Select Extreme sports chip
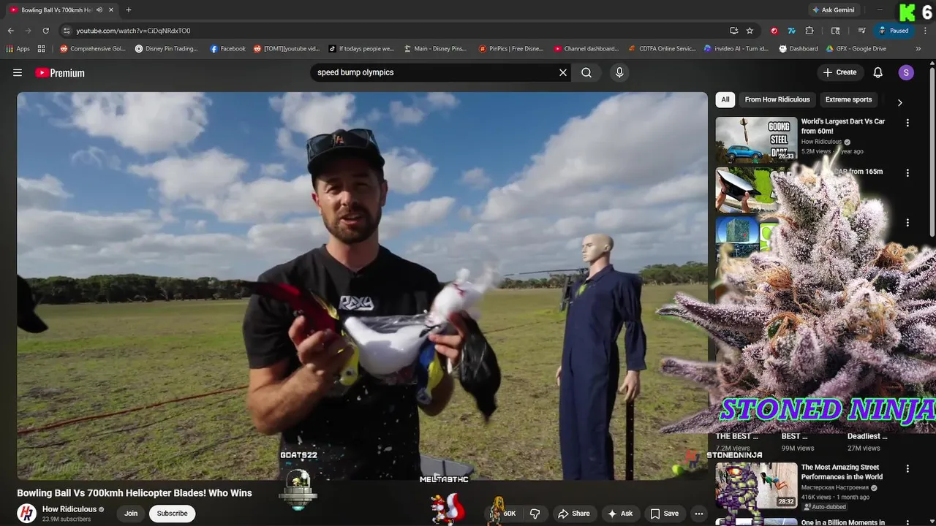Viewport: 936px width, 526px height. (x=848, y=99)
